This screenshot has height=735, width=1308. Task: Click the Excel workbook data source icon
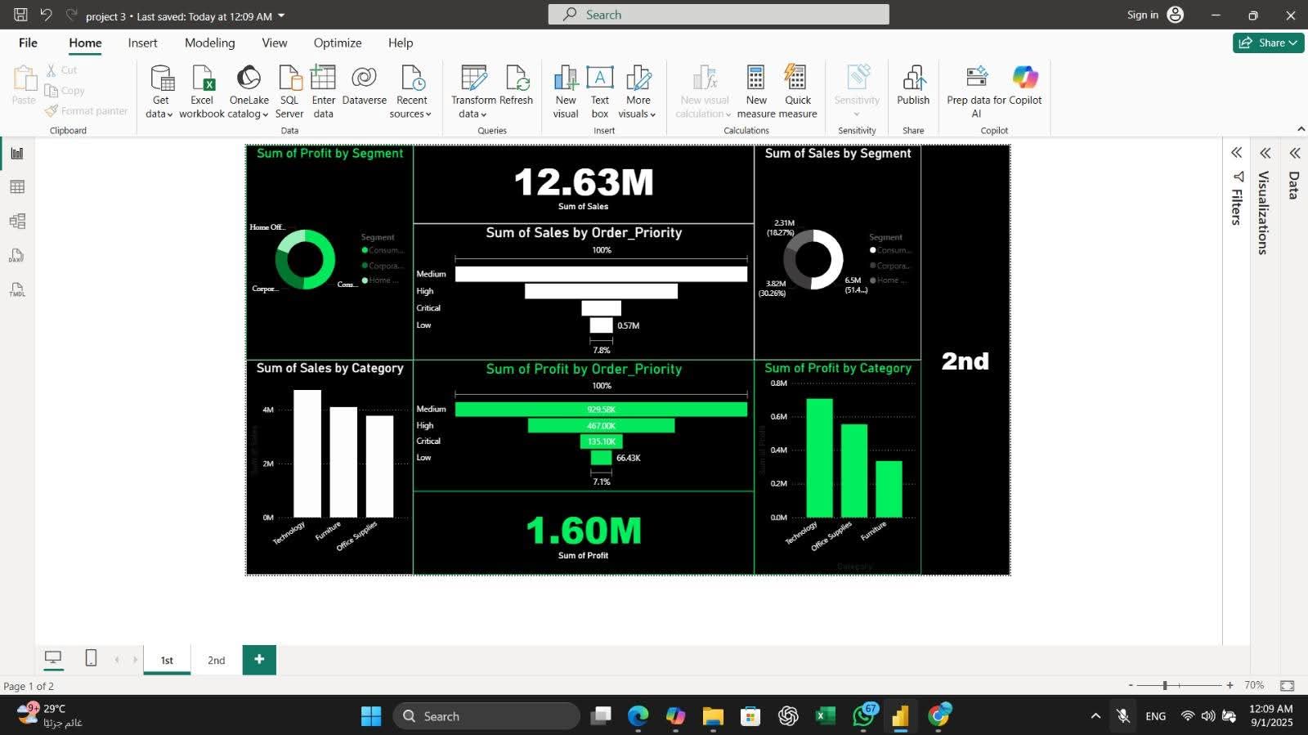pyautogui.click(x=202, y=79)
